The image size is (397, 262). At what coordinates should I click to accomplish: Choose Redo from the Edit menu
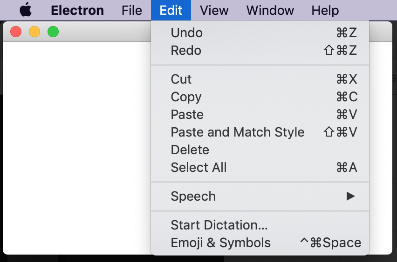(260, 50)
